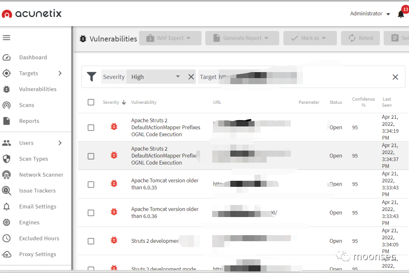
Task: Check Tomcat older than 6.0.36 row
Action: click(91, 213)
